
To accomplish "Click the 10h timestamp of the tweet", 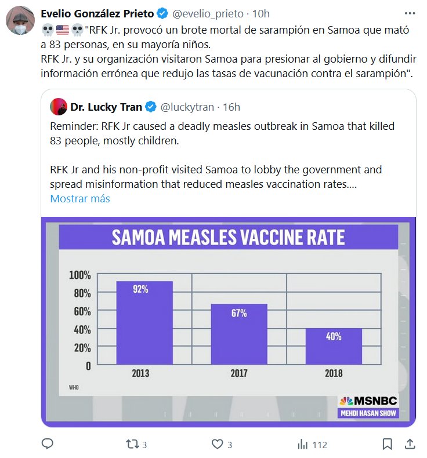I will (x=261, y=14).
